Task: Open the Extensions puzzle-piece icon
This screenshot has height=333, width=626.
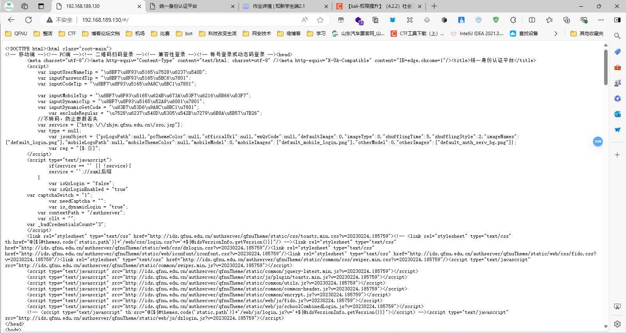Action: [x=513, y=20]
